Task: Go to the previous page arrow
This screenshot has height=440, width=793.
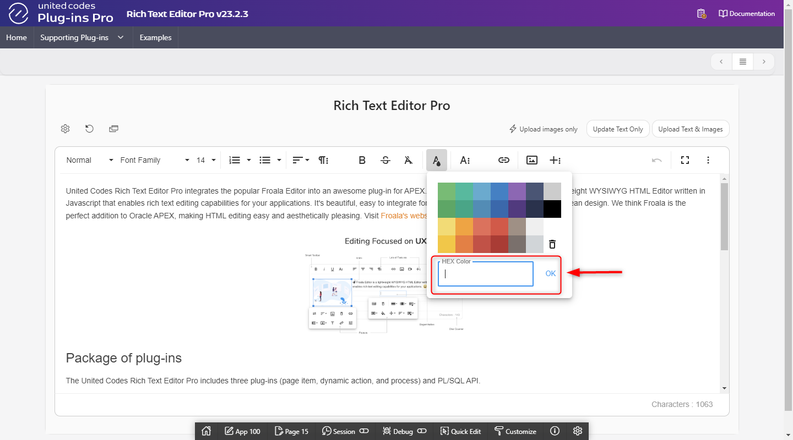Action: (x=721, y=62)
